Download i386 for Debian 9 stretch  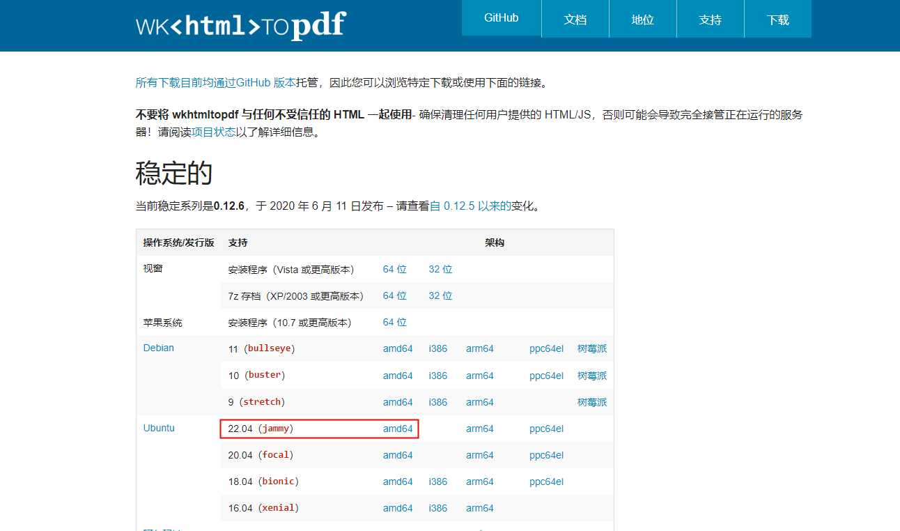[x=438, y=402]
